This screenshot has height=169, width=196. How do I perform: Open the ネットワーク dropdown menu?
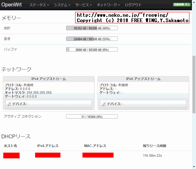pos(108,5)
